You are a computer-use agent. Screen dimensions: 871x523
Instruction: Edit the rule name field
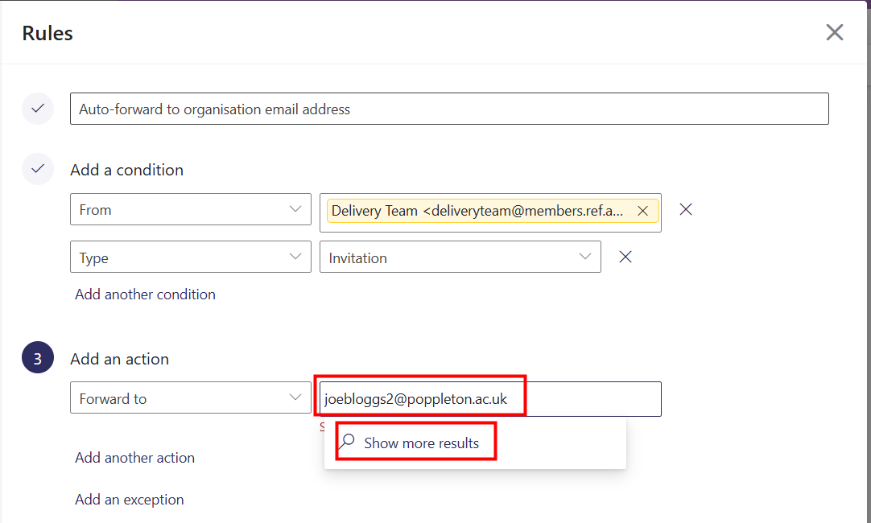pos(449,109)
